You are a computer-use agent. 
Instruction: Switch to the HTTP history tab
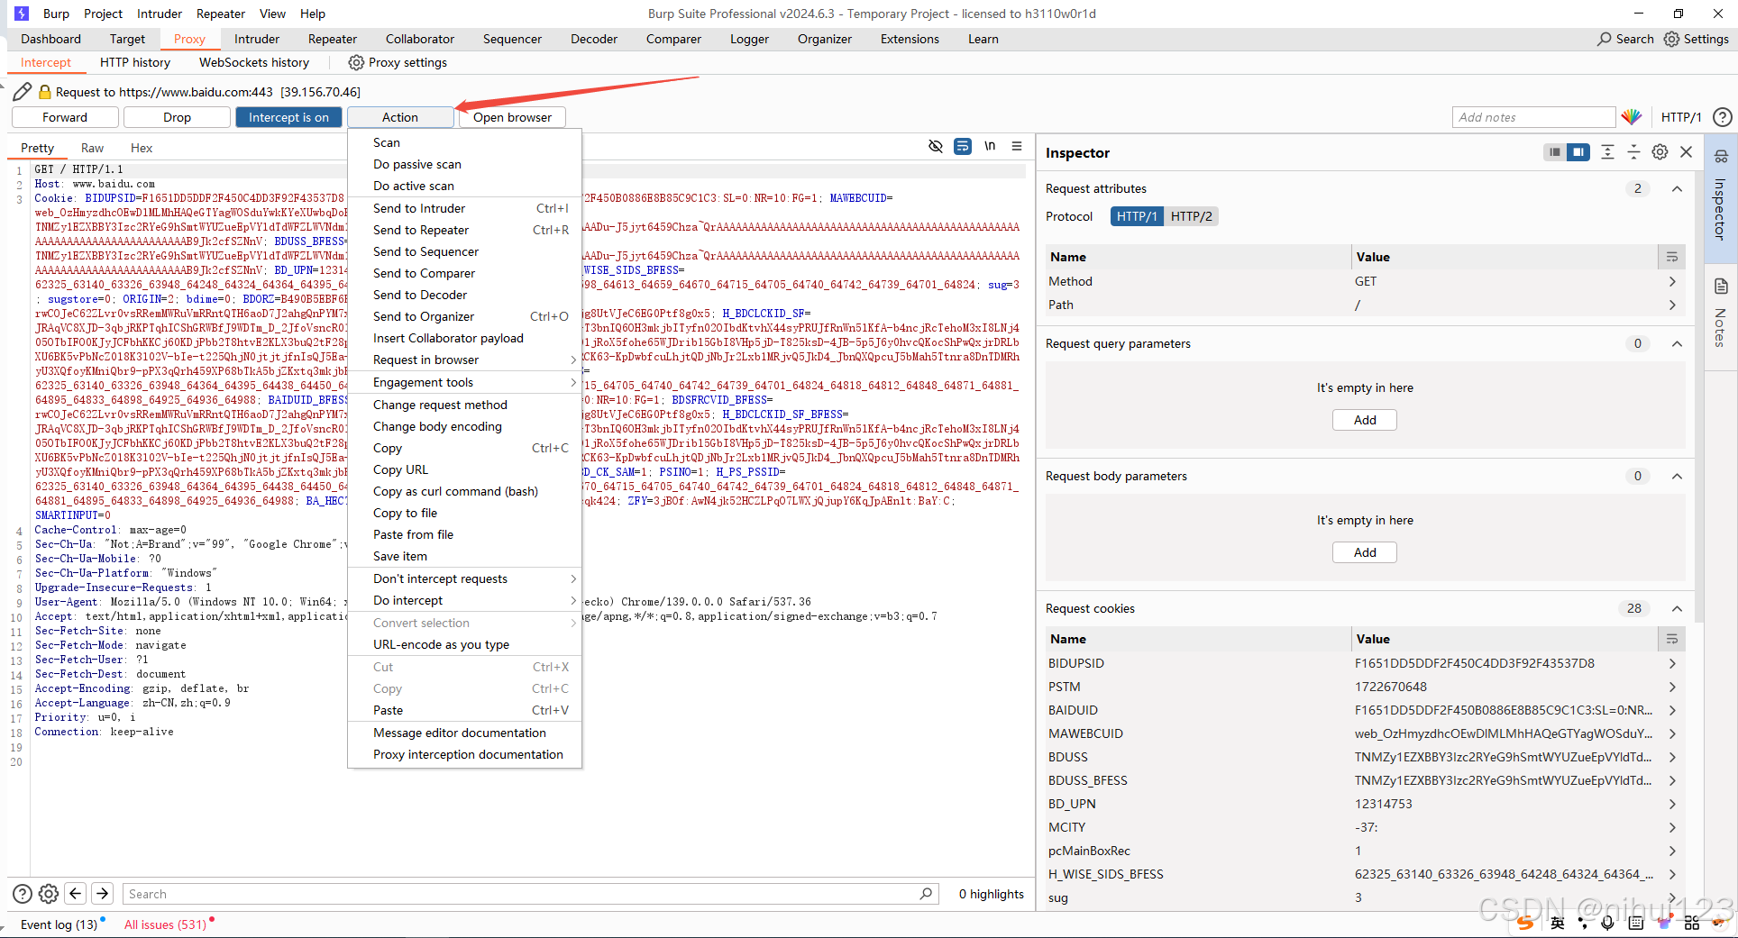pyautogui.click(x=135, y=62)
